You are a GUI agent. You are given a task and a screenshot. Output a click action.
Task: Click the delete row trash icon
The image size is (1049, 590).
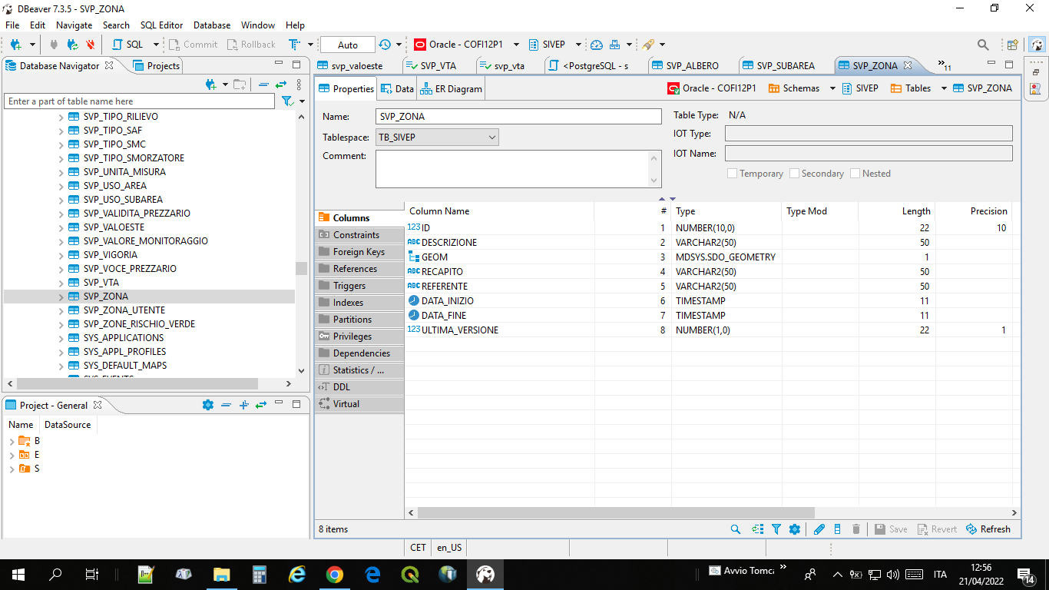856,529
